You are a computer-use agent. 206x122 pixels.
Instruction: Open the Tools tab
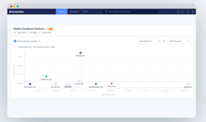(85, 12)
